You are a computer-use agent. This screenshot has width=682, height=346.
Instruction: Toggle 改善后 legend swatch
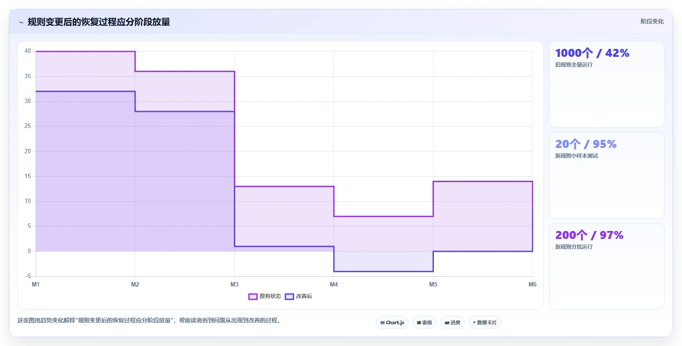289,296
